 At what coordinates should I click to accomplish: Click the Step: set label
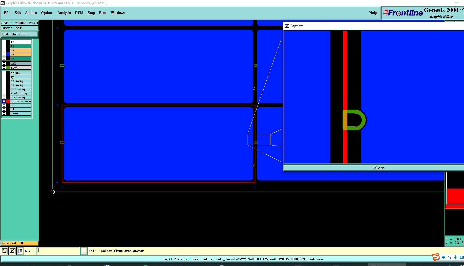(x=20, y=28)
